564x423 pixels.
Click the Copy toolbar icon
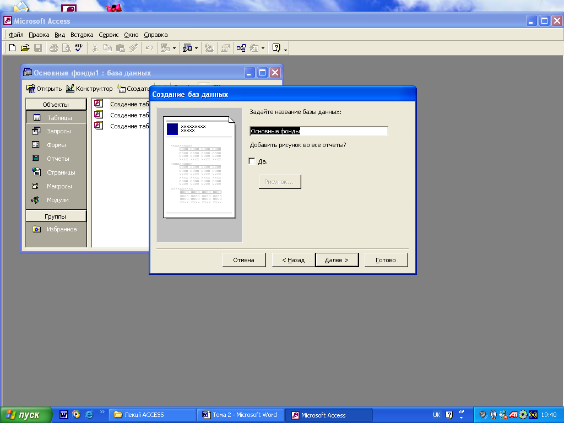107,48
